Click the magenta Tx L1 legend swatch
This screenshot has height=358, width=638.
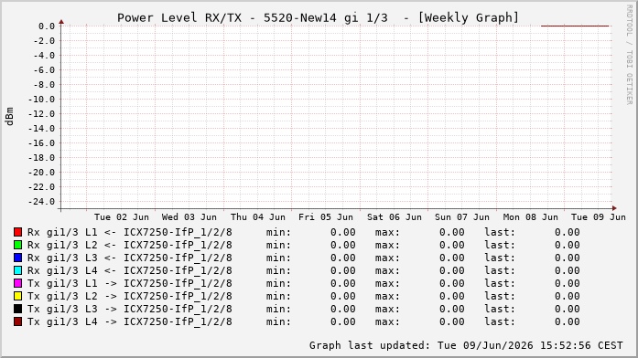click(x=17, y=283)
